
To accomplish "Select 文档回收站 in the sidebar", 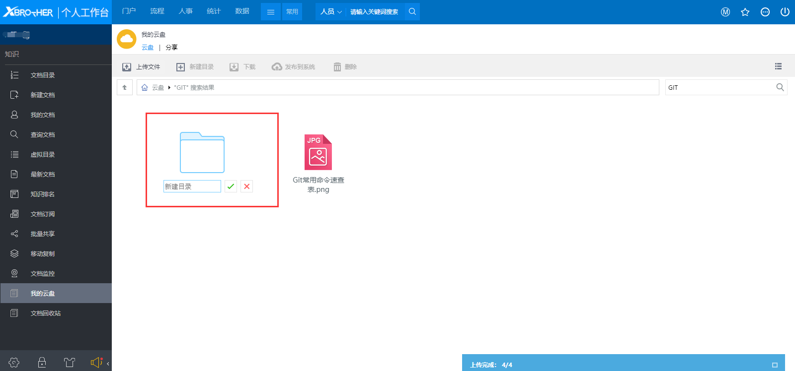I will pyautogui.click(x=46, y=313).
